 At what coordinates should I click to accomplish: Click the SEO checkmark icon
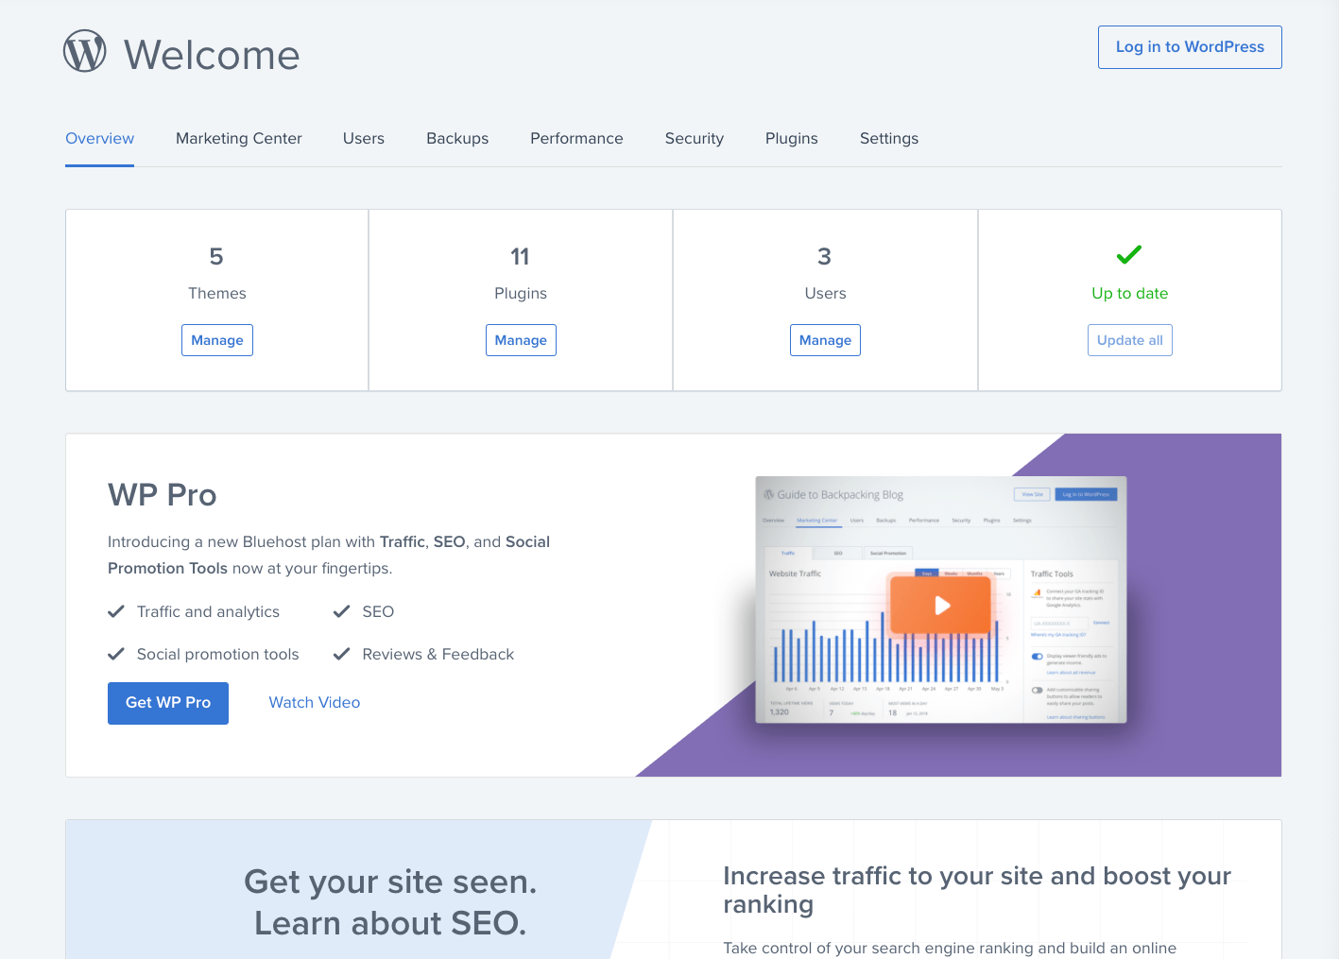point(342,611)
